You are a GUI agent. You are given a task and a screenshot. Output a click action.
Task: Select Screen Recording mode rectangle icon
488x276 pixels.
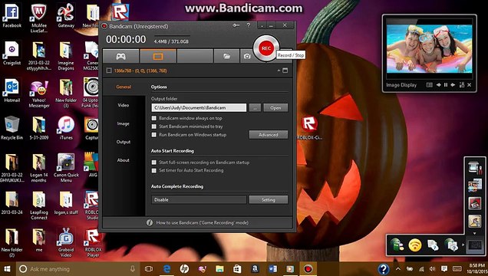pyautogui.click(x=158, y=56)
